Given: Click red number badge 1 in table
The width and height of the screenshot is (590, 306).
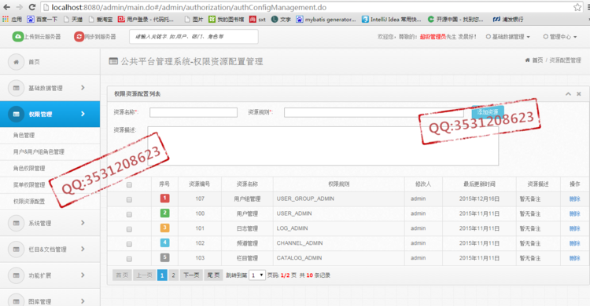Looking at the screenshot, I should click(165, 199).
